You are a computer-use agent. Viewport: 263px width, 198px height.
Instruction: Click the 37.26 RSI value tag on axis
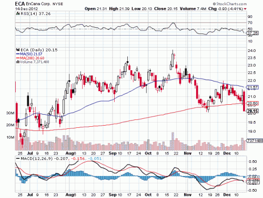[252, 33]
